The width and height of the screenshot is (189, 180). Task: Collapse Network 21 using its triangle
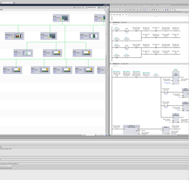pos(111,64)
